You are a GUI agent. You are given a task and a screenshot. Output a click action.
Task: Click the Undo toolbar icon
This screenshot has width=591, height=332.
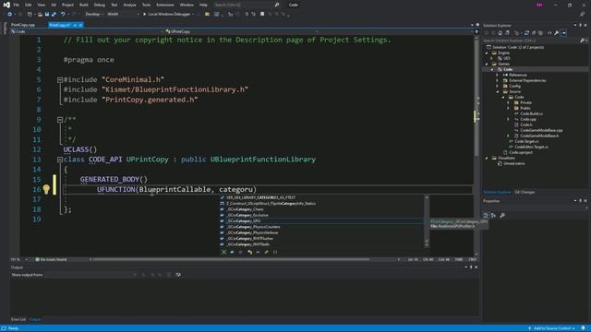click(63, 15)
